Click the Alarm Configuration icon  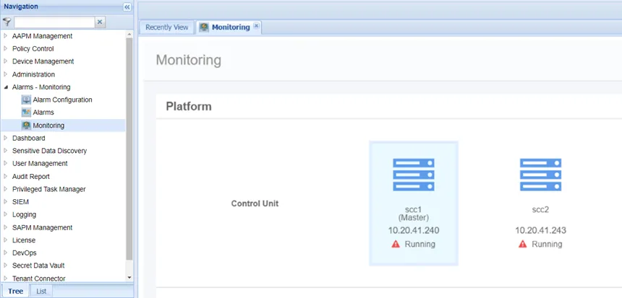pos(26,100)
